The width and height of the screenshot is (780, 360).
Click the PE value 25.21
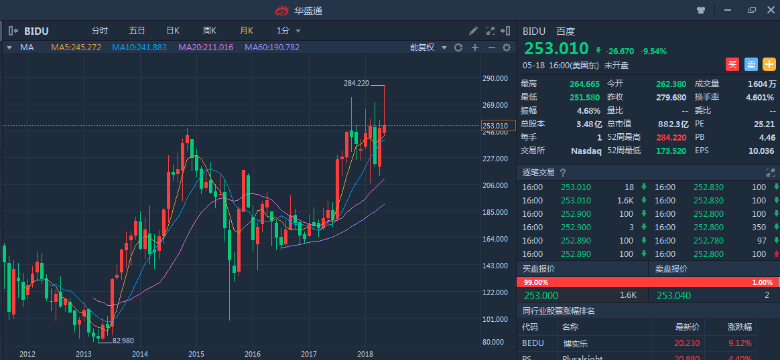pyautogui.click(x=765, y=124)
